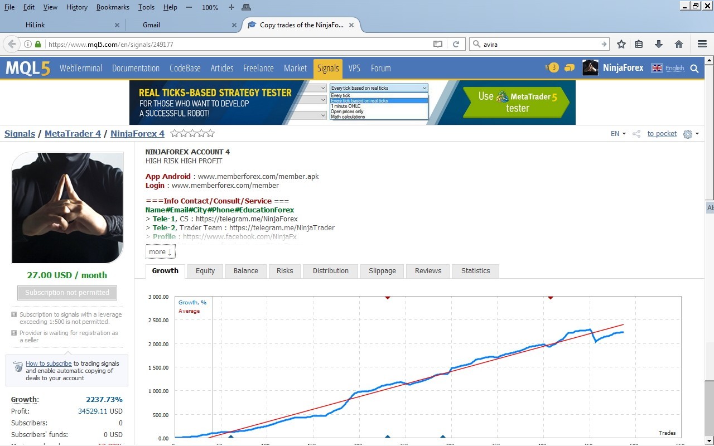The width and height of the screenshot is (714, 446).
Task: Click the MQL5 site search magnifier
Action: pos(694,69)
